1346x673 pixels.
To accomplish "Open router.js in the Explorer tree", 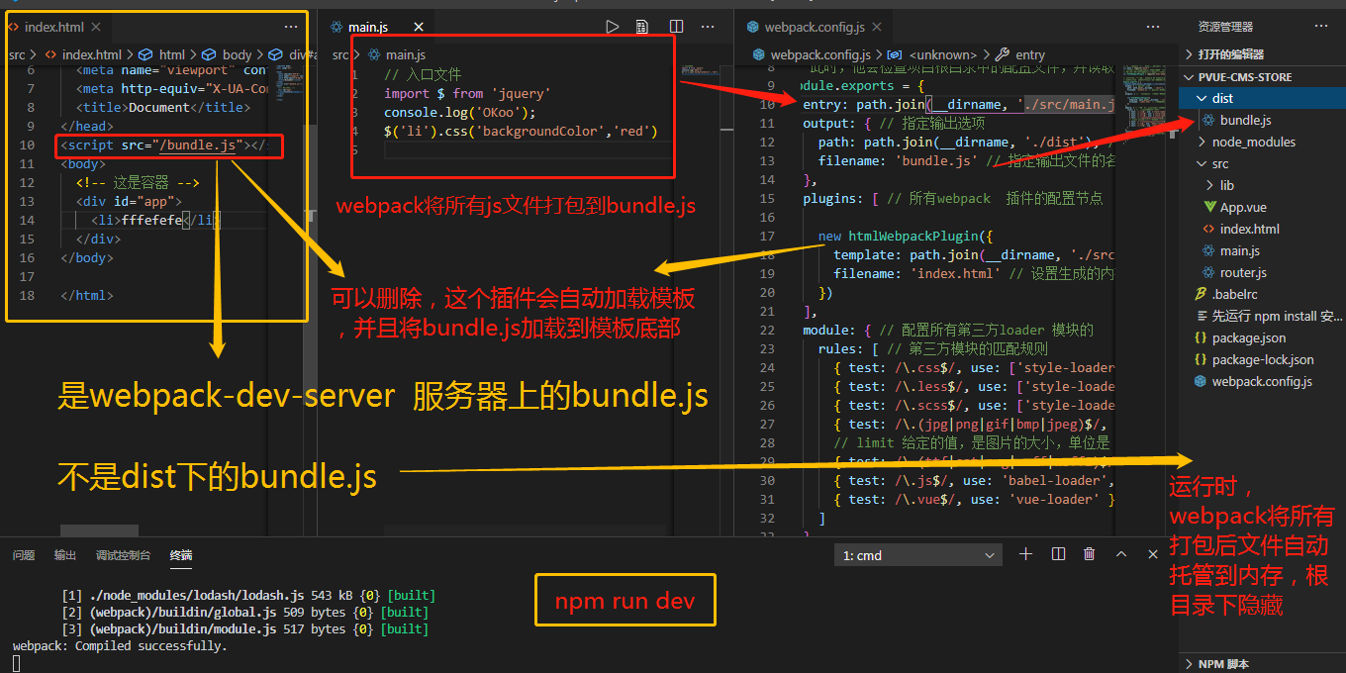I will pos(1242,272).
